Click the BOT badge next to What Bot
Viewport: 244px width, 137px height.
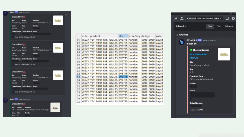click(200, 40)
